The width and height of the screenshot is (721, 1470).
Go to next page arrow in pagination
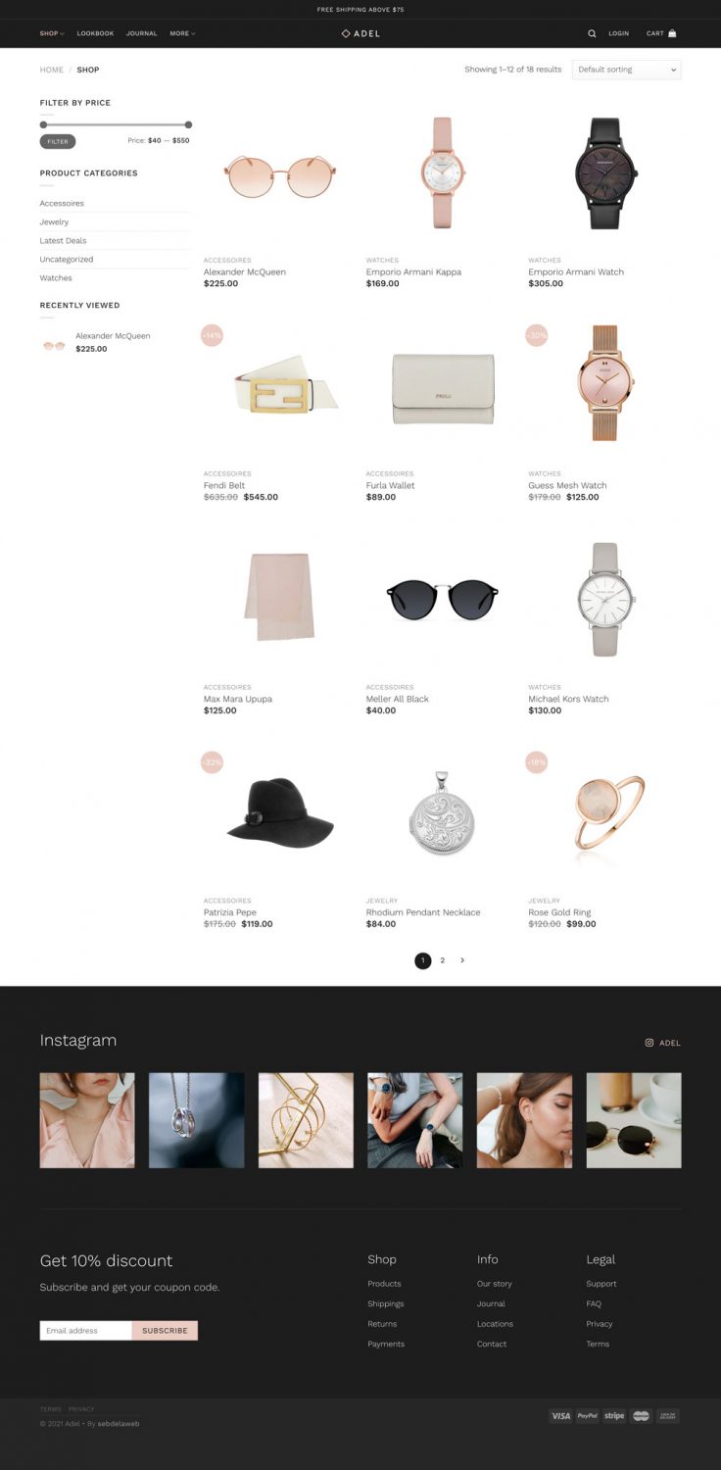point(462,960)
